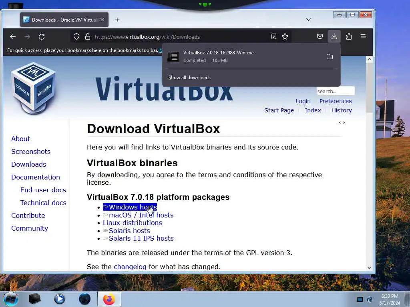
Task: Open a new tab with plus button
Action: [117, 20]
